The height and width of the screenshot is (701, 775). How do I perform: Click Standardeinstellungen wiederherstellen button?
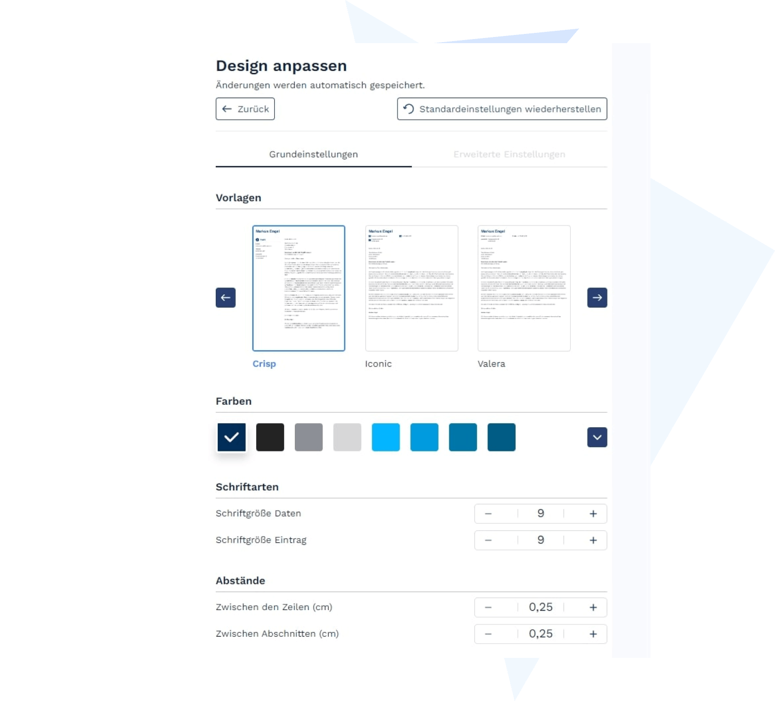[x=502, y=109]
